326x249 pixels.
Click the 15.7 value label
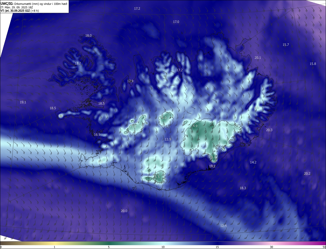pos(286,45)
